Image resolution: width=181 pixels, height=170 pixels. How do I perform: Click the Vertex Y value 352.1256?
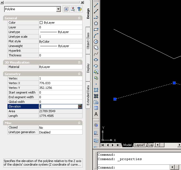(60, 88)
